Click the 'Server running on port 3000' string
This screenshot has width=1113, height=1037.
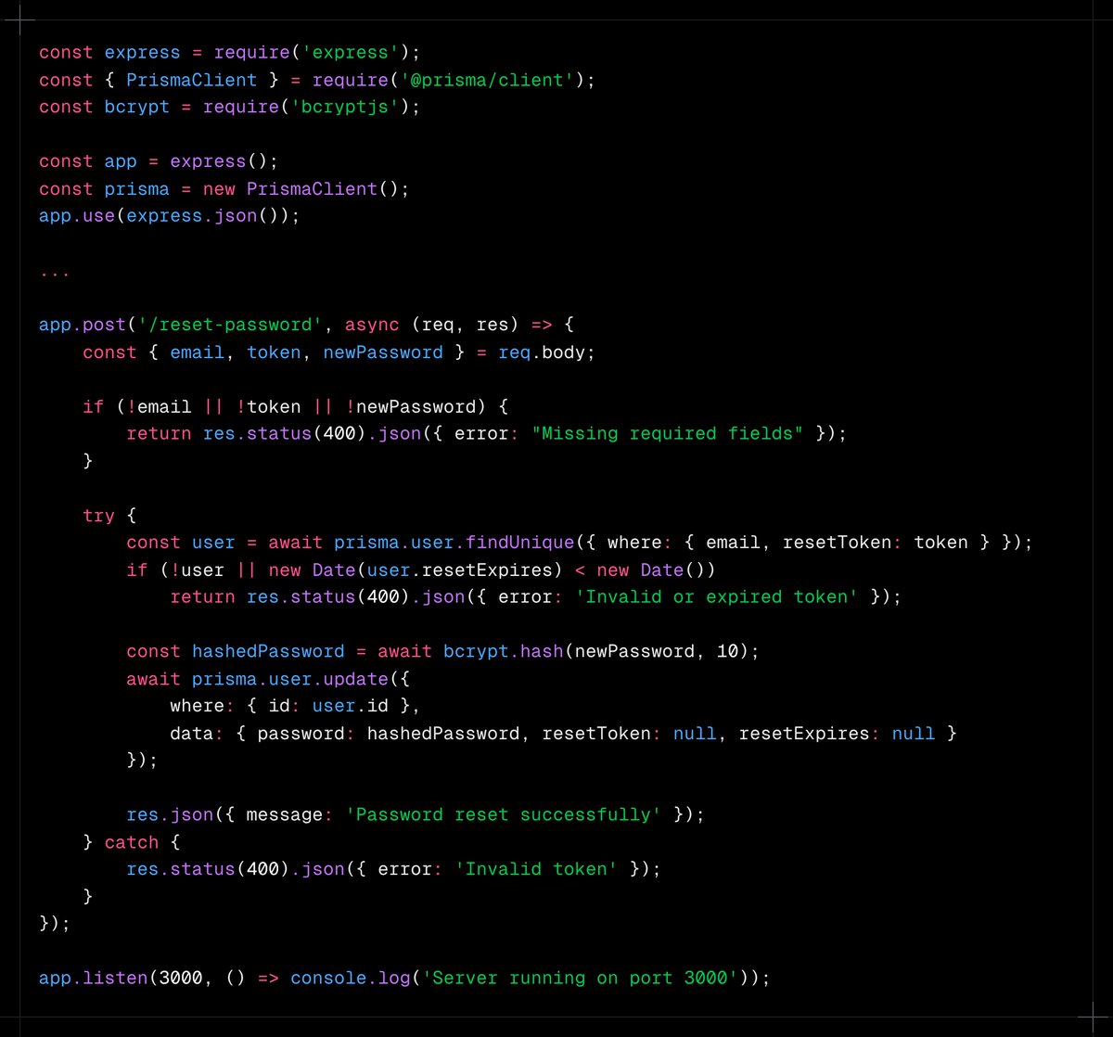(579, 978)
